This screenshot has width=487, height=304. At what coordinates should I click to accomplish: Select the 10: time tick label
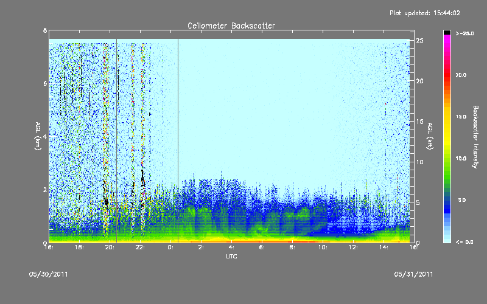pyautogui.click(x=323, y=247)
